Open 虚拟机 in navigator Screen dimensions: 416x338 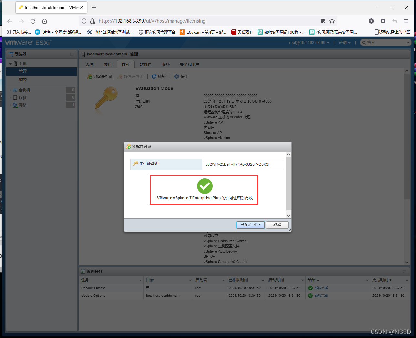tap(25, 90)
